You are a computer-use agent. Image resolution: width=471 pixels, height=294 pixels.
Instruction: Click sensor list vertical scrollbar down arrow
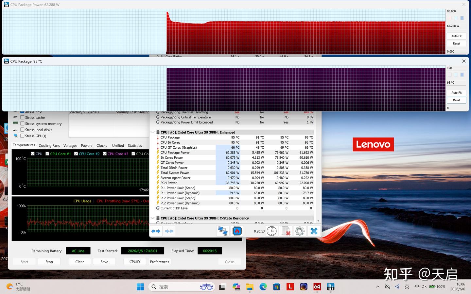pyautogui.click(x=318, y=221)
